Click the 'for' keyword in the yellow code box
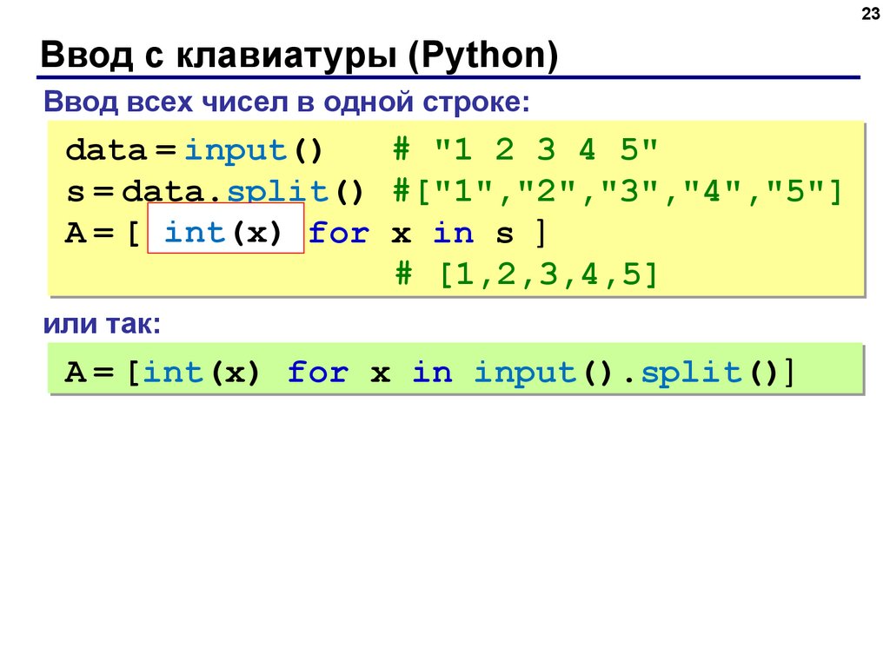This screenshot has height=667, width=890. pyautogui.click(x=339, y=233)
